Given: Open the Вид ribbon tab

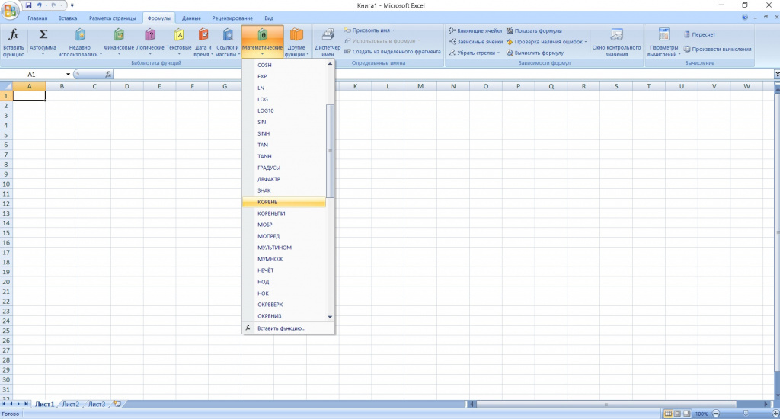Looking at the screenshot, I should click(269, 18).
